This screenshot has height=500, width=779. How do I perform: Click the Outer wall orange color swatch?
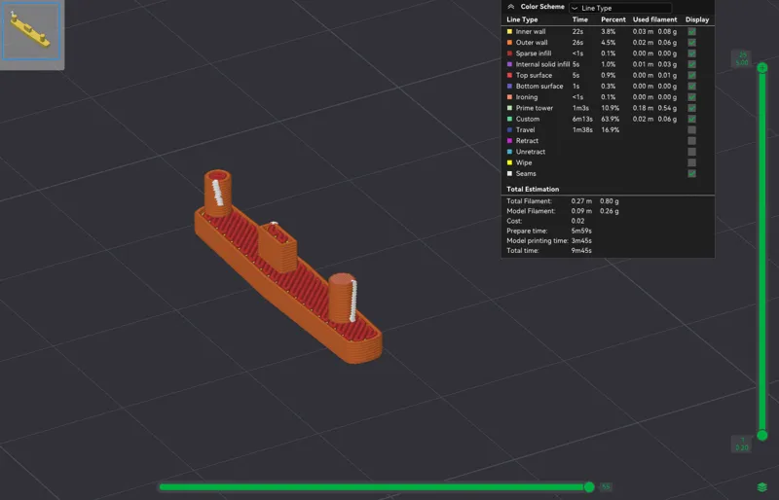pyautogui.click(x=509, y=43)
